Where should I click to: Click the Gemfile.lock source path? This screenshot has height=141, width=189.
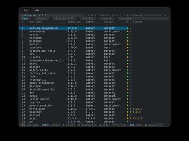coord(127,15)
